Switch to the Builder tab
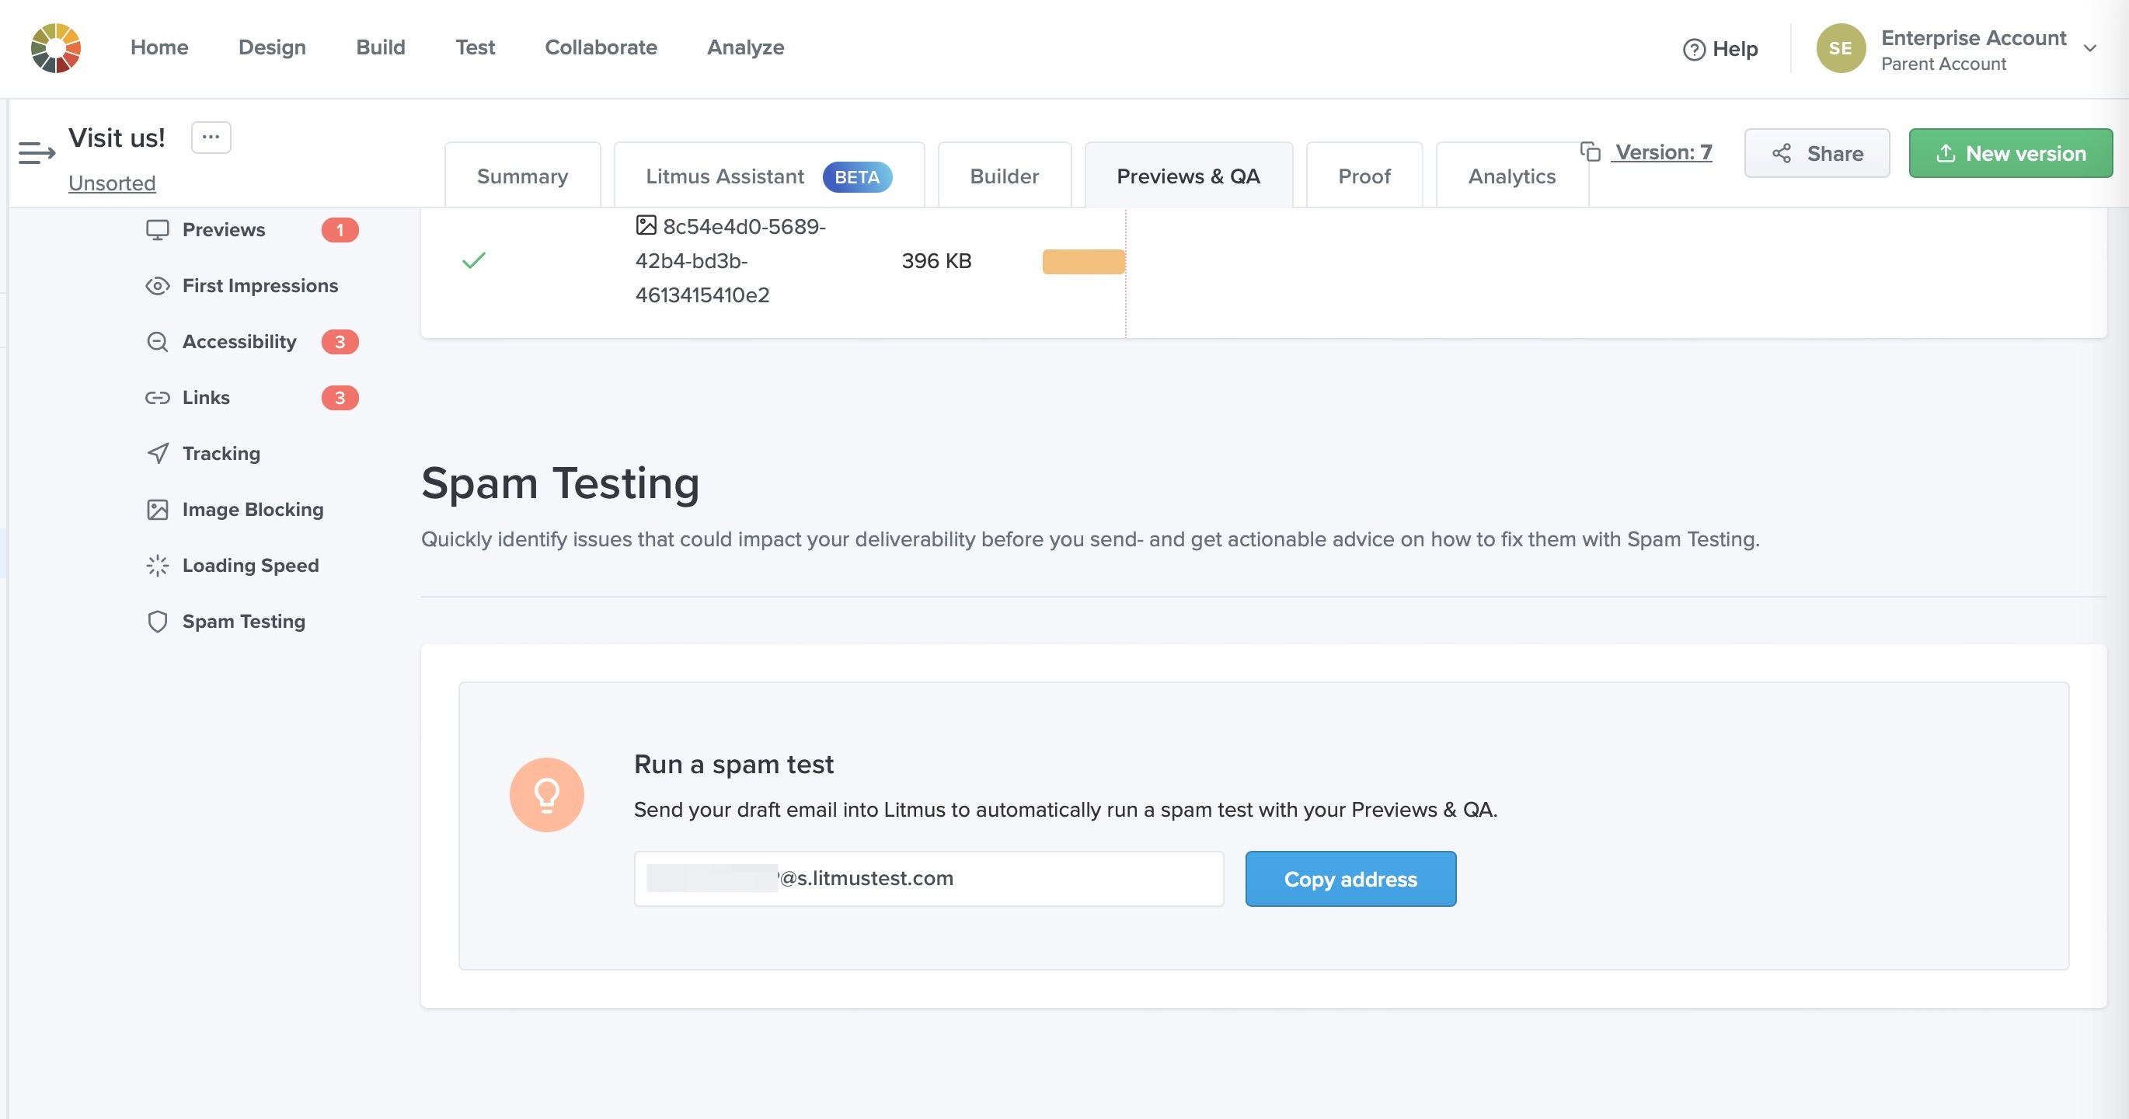 [x=1003, y=176]
